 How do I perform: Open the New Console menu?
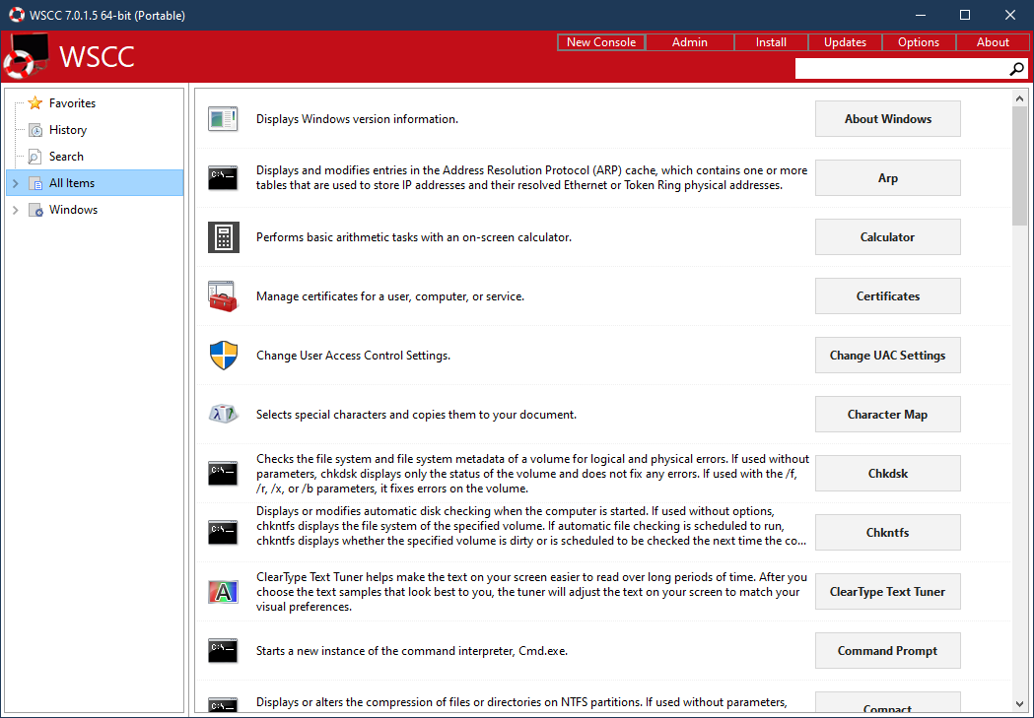pyautogui.click(x=600, y=42)
